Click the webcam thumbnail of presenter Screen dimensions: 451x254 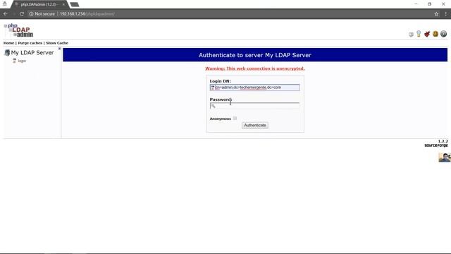(x=445, y=157)
